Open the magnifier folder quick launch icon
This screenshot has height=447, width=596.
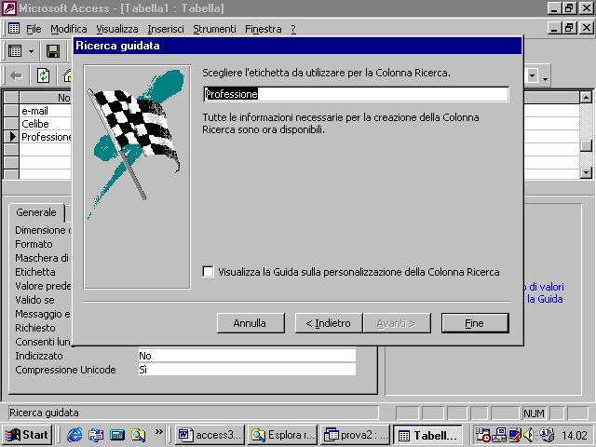(x=138, y=435)
